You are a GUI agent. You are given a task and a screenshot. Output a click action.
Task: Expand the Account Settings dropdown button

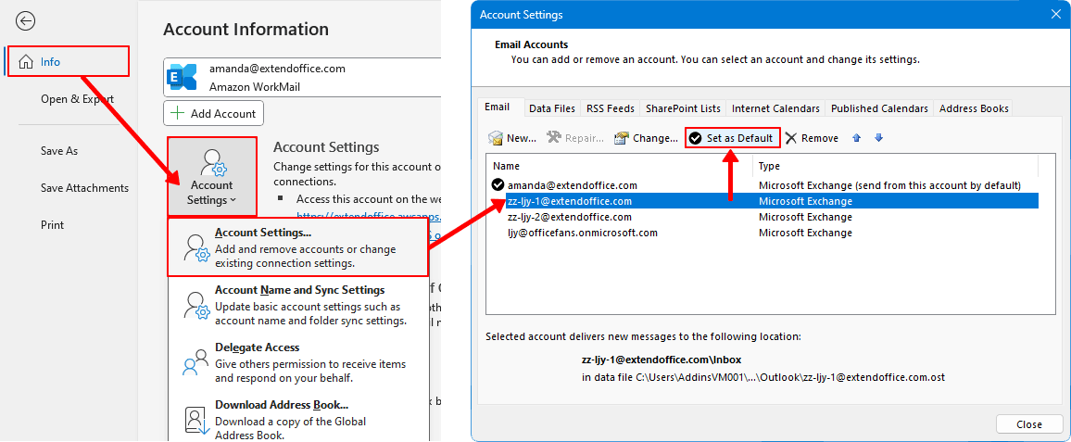pos(212,177)
